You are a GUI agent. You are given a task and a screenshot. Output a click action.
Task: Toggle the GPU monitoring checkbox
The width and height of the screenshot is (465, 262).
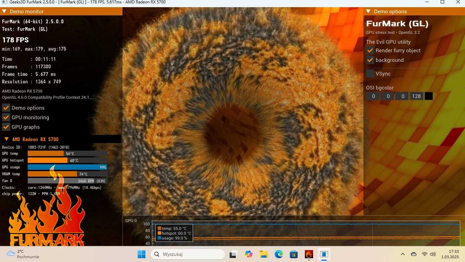click(6, 117)
